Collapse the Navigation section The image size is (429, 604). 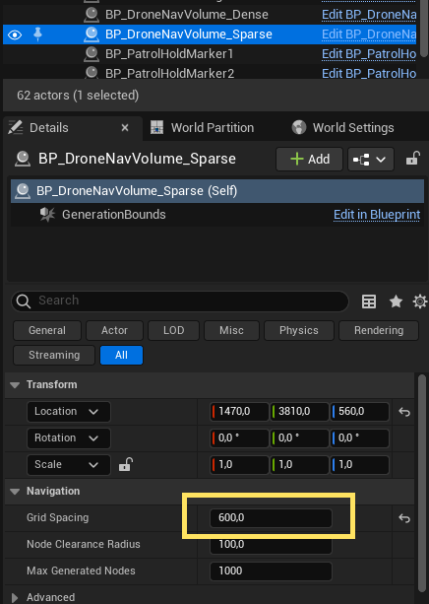point(15,492)
